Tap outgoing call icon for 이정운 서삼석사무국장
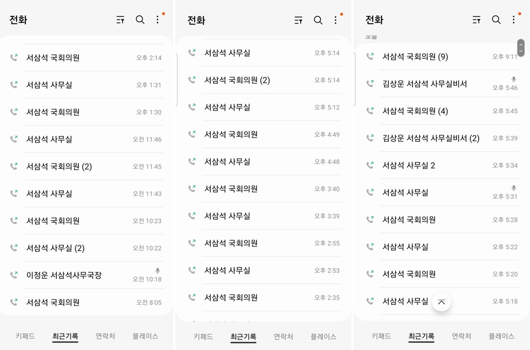This screenshot has height=350, width=530. 14,275
